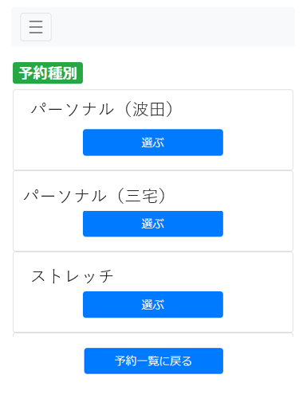Image resolution: width=303 pixels, height=398 pixels.
Task: Choose パーソナル（波田） with its 選ぶ button
Action: [x=153, y=142]
